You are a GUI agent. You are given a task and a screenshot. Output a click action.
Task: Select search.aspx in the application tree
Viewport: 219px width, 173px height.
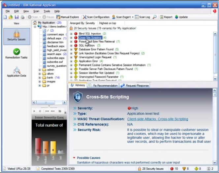(54, 54)
